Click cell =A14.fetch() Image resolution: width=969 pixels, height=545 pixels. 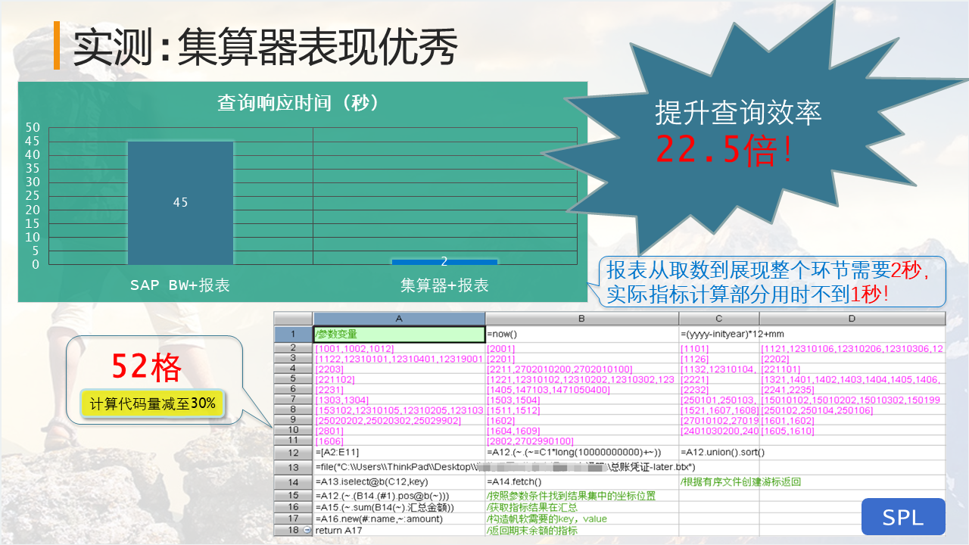pyautogui.click(x=582, y=482)
